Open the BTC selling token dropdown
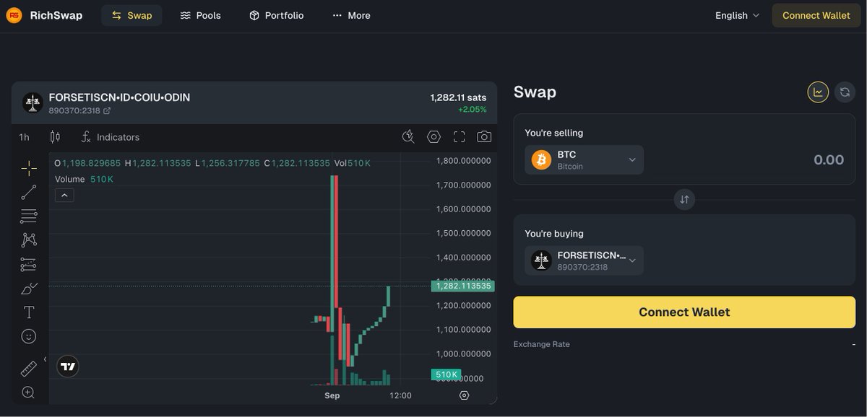867x417 pixels. coord(585,159)
